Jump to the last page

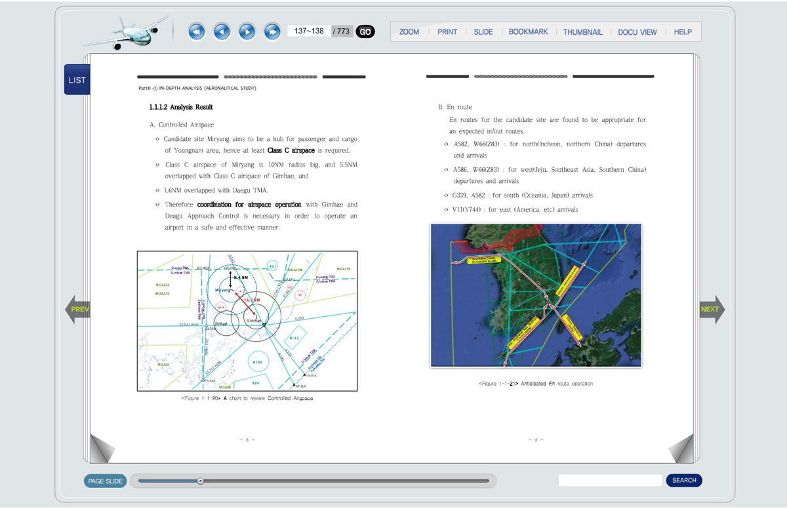[272, 31]
